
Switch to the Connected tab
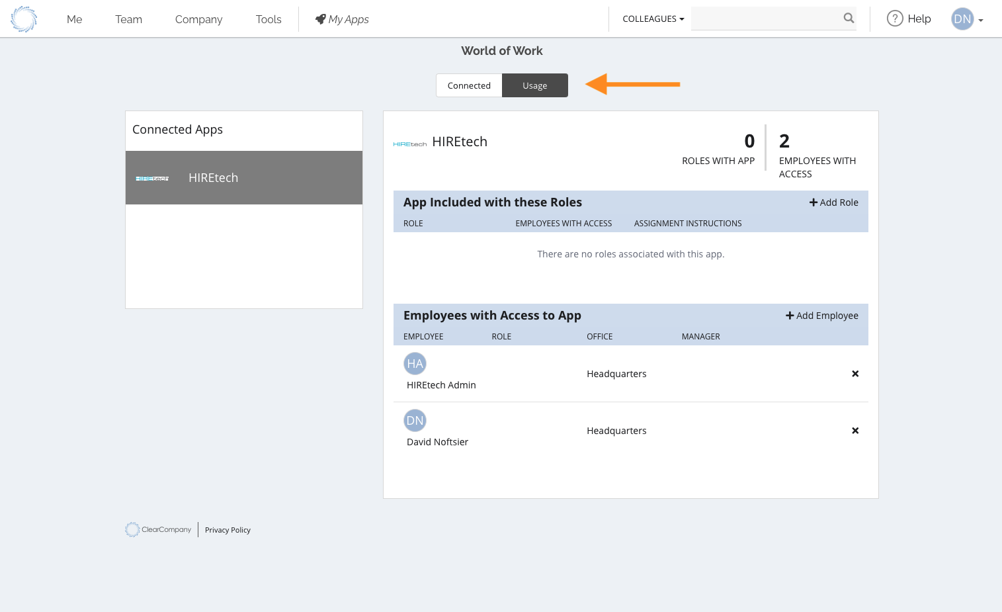click(x=469, y=85)
